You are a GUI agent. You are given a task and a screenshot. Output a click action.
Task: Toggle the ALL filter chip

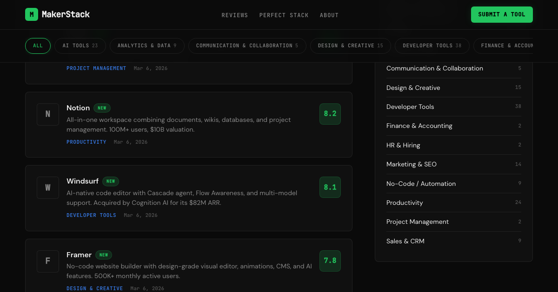[38, 45]
